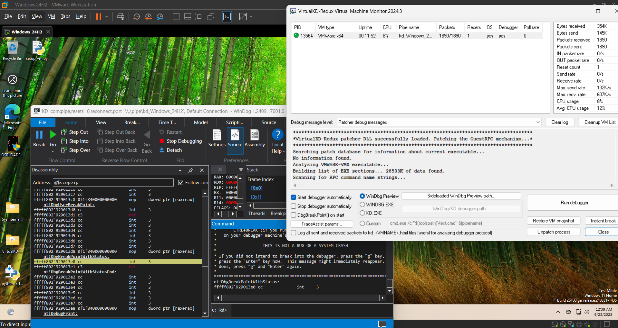Screen dimensions: 618x328
Task: Open the VM menu in VMware
Action: (51, 16)
